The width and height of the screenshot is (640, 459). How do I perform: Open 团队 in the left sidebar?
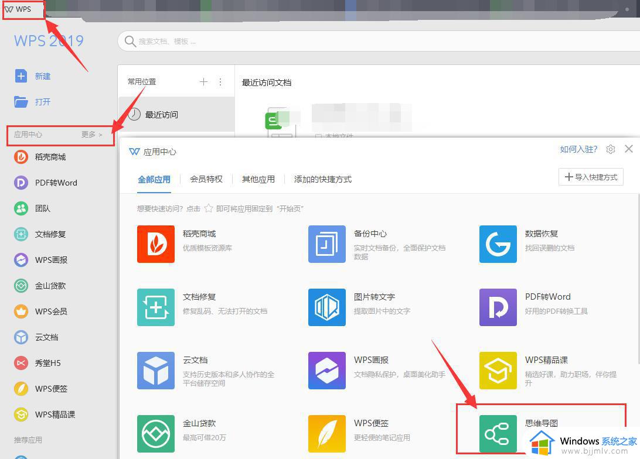click(x=32, y=208)
